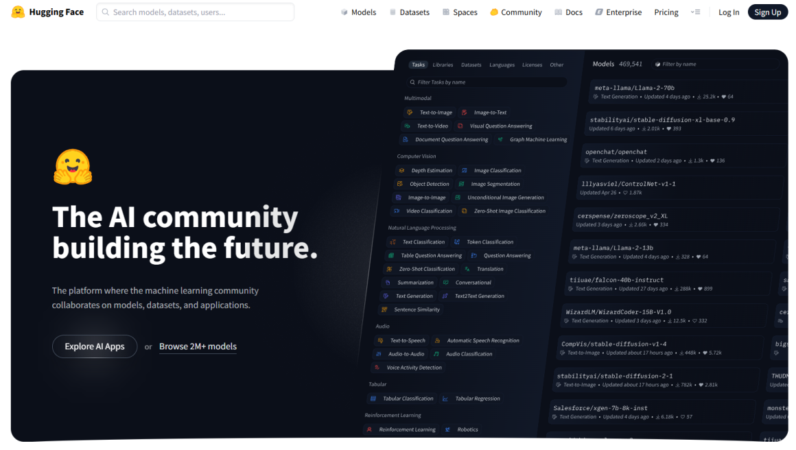Click the Hugging Face logo icon
796x450 pixels.
pos(18,12)
